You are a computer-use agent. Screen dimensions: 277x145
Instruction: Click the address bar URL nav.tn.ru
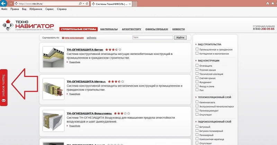[x=31, y=3]
